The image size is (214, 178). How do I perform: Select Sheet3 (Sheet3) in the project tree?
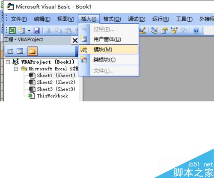click(x=56, y=89)
